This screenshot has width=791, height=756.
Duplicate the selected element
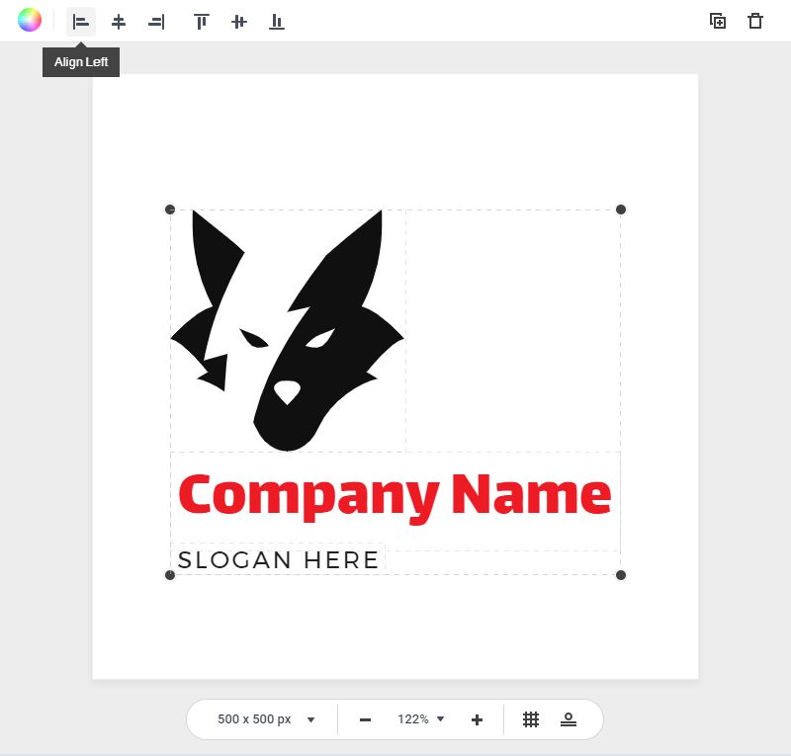[718, 20]
